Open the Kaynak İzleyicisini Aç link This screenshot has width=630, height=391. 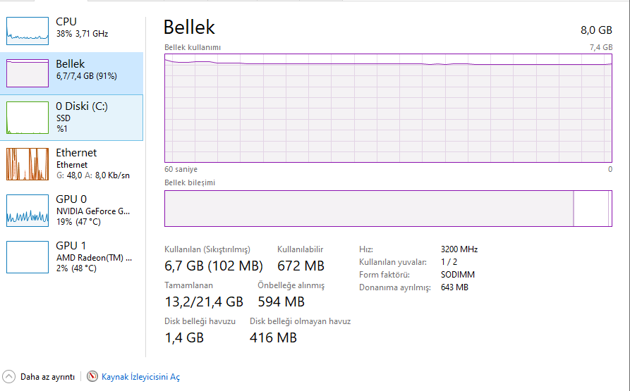click(x=140, y=377)
